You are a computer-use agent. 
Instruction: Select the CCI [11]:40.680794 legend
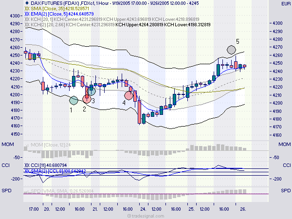point(49,165)
